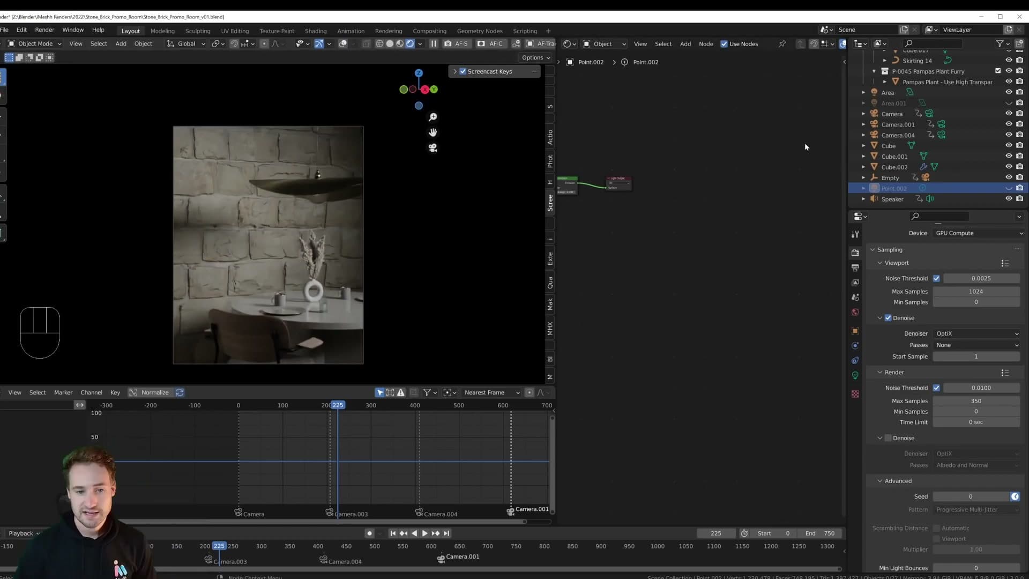
Task: Expand the Cube.001 outliner item
Action: (863, 157)
